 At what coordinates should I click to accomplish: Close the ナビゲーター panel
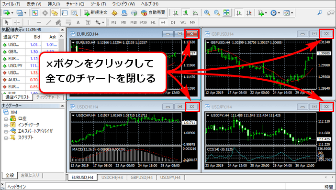point(62,106)
